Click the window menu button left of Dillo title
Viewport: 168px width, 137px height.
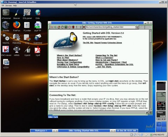[x=49, y=23]
